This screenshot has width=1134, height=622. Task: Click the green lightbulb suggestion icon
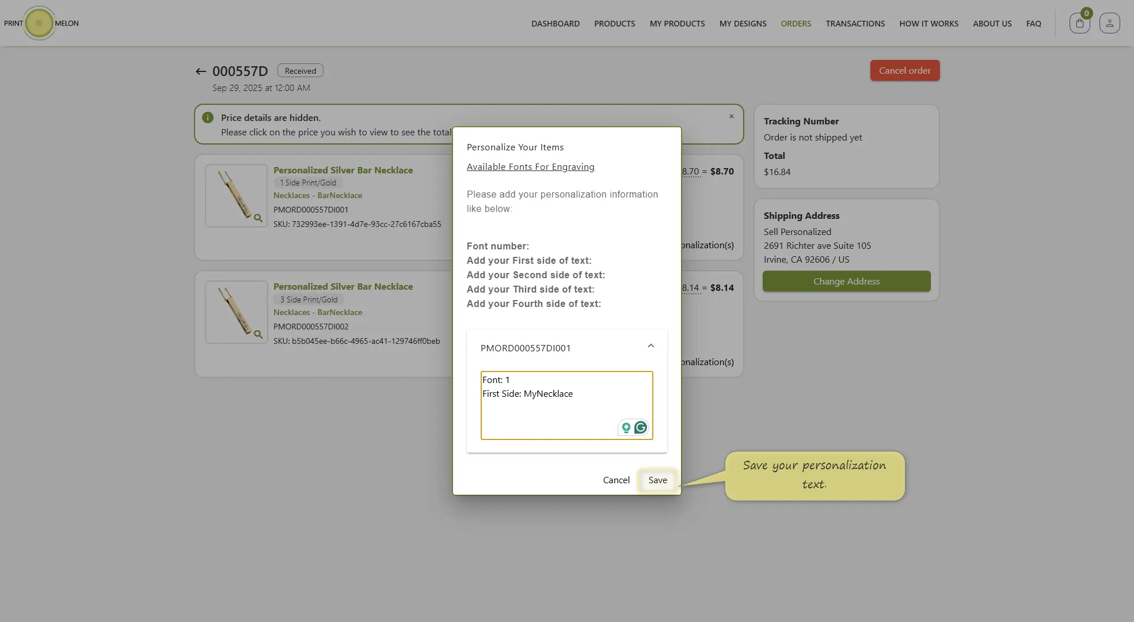click(x=626, y=427)
